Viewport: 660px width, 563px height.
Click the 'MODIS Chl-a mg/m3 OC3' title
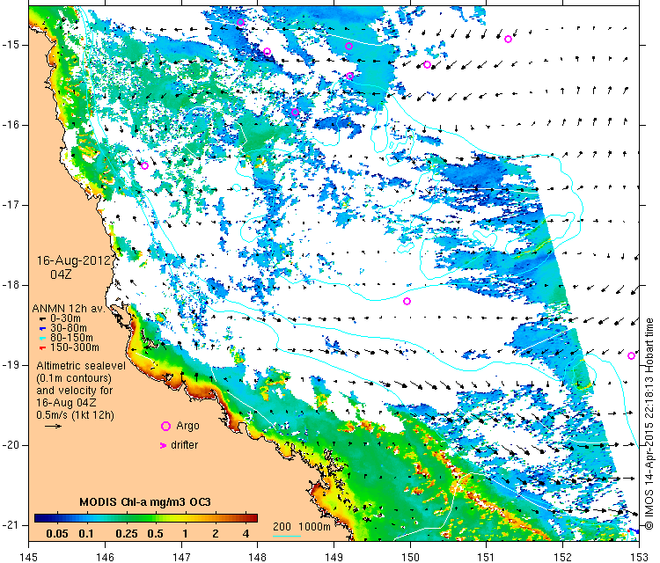[x=145, y=502]
